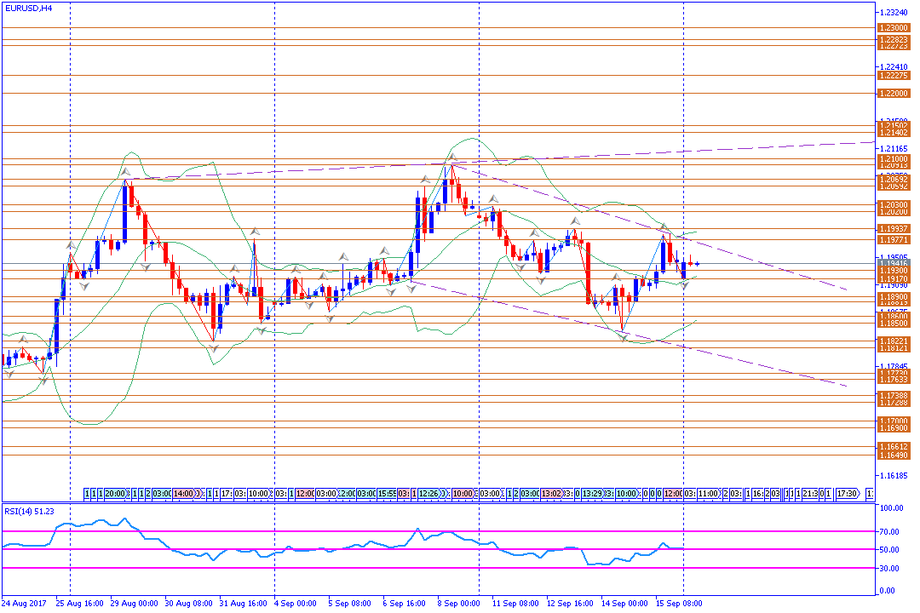
Task: Click the 1.17000 price level label
Action: [x=894, y=421]
